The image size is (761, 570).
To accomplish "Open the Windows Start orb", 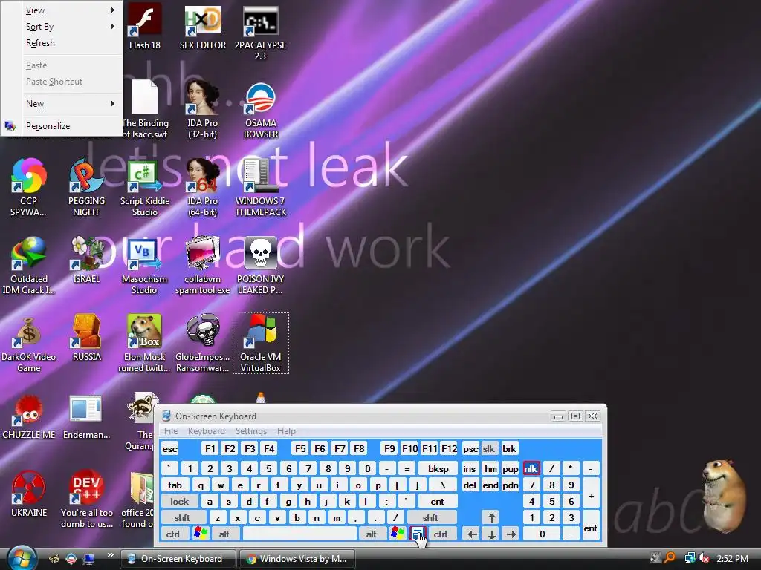I will coord(22,558).
